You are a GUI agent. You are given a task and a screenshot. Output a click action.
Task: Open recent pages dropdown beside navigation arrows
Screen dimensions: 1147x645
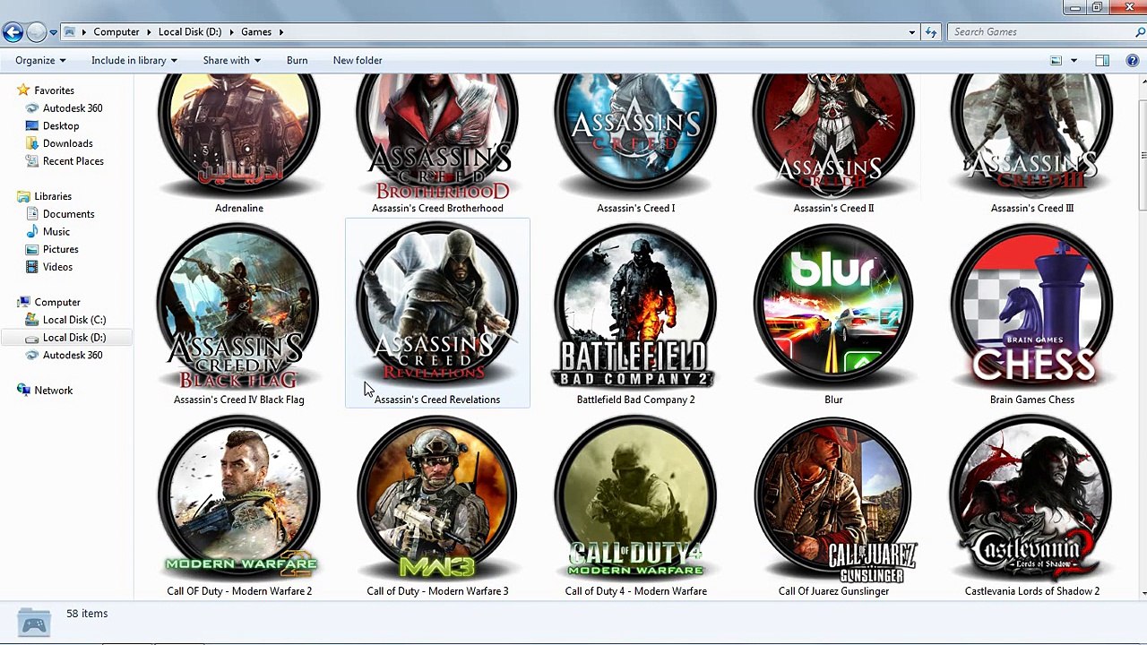click(54, 32)
